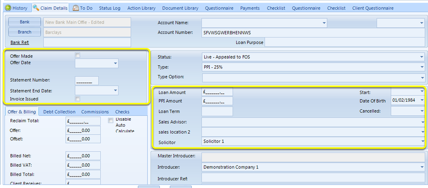
Task: Click the Bank Ref link label
Action: tap(20, 42)
